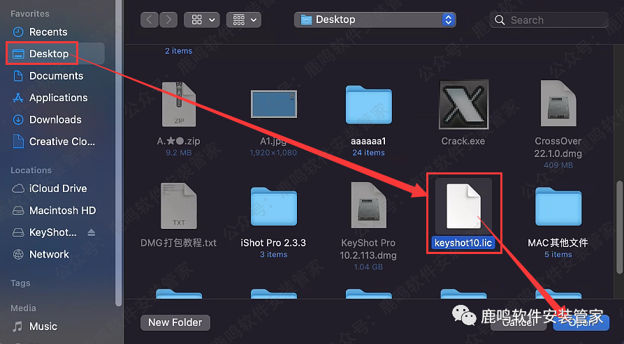
Task: Select the CrossOver 22.1.0.dmg disk image
Action: 558,105
